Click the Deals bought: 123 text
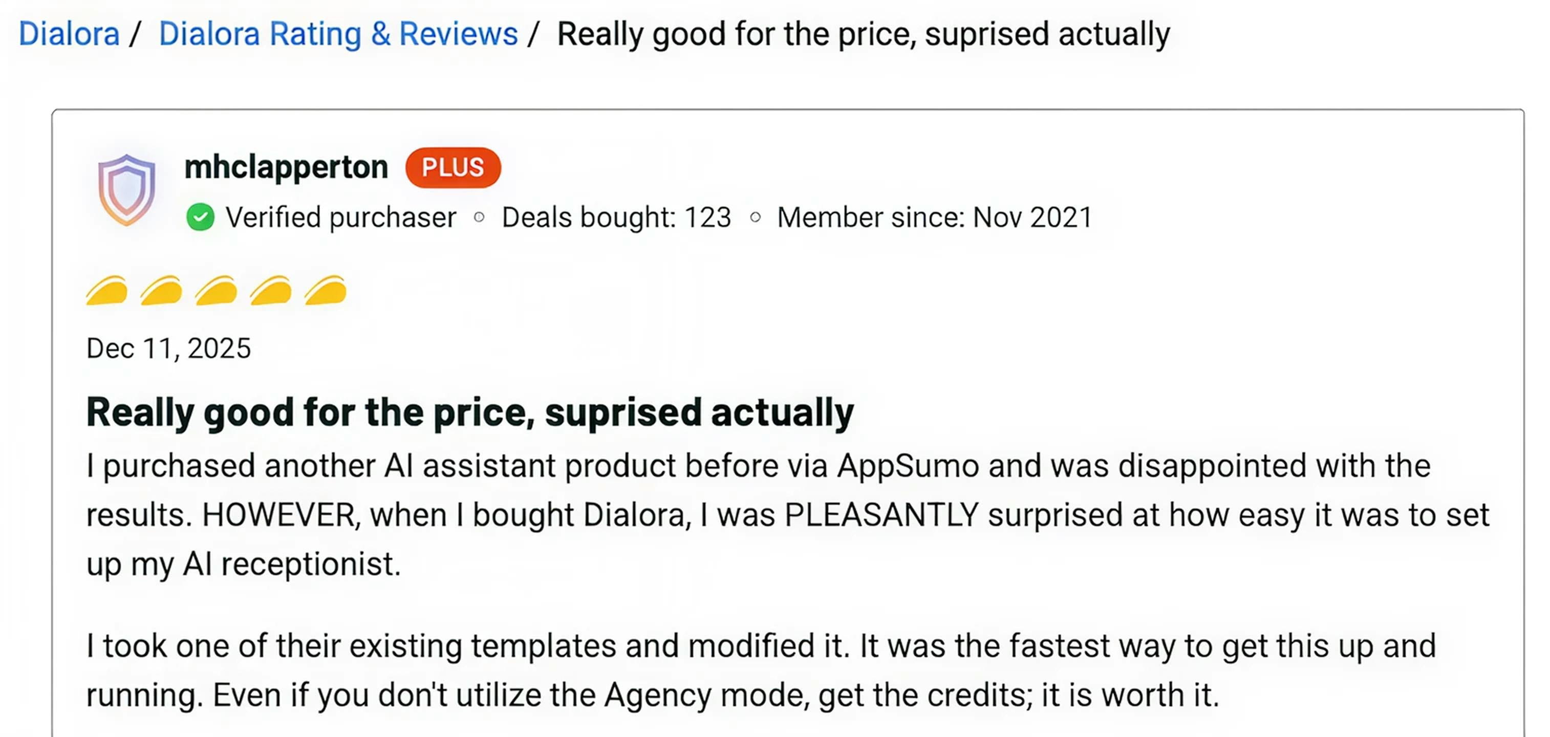The width and height of the screenshot is (1550, 737). (616, 217)
